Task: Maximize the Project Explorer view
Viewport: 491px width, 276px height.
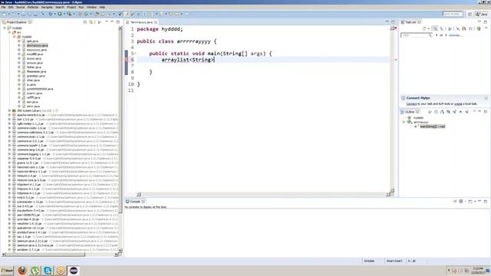Action: [x=118, y=22]
